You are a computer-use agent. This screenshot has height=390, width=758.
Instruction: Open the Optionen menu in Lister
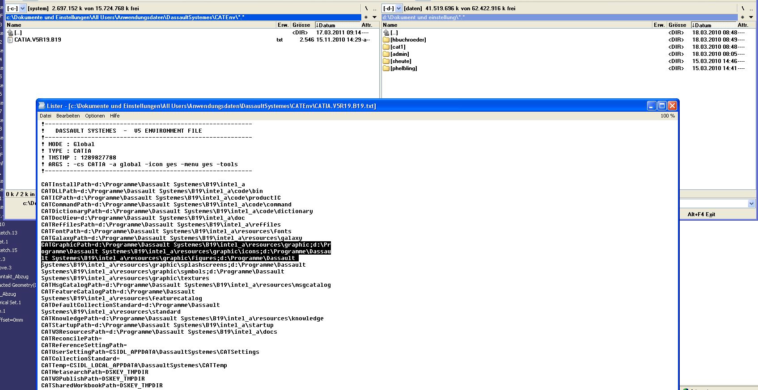[x=95, y=116]
